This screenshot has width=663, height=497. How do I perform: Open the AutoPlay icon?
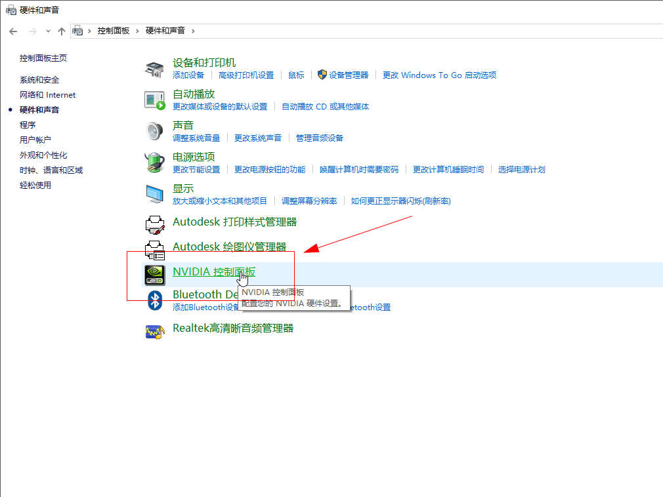coord(154,100)
